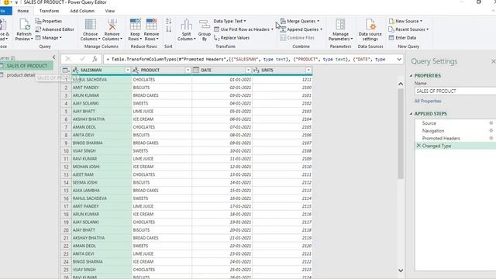Click the Remove Rows icon
This screenshot has height=279, width=496.
coord(151,24)
